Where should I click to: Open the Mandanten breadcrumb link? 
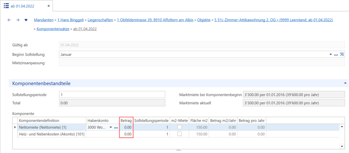click(44, 20)
